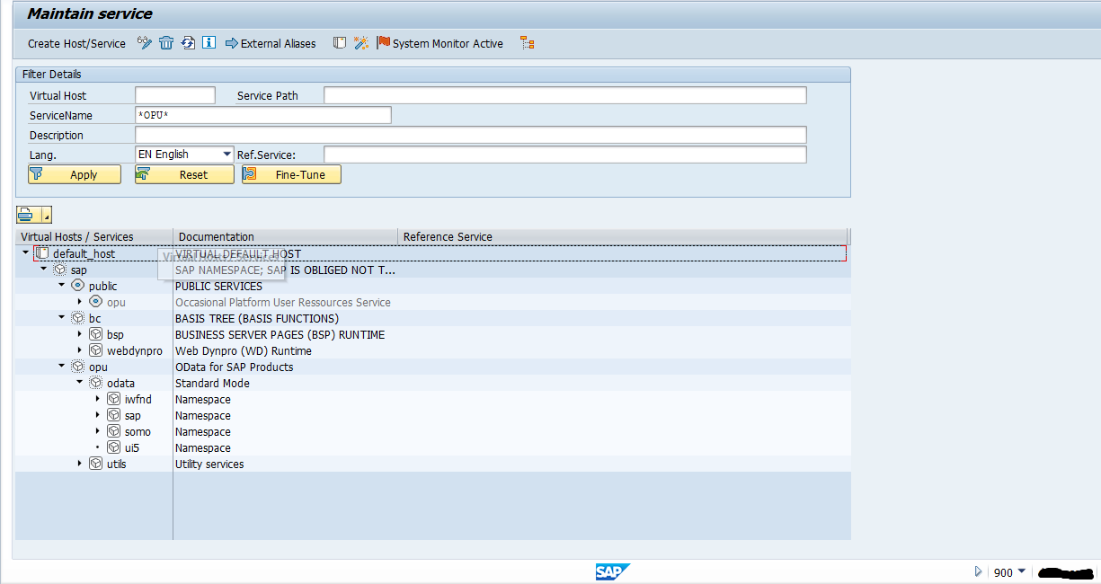Click the Service Path input field

[x=565, y=95]
